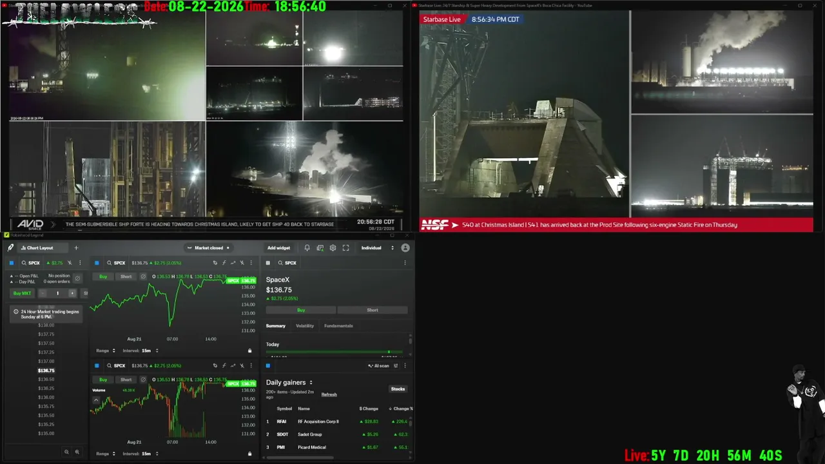Click the unlink icon in the ladder widget header
Image resolution: width=825 pixels, height=464 pixels.
click(x=70, y=263)
